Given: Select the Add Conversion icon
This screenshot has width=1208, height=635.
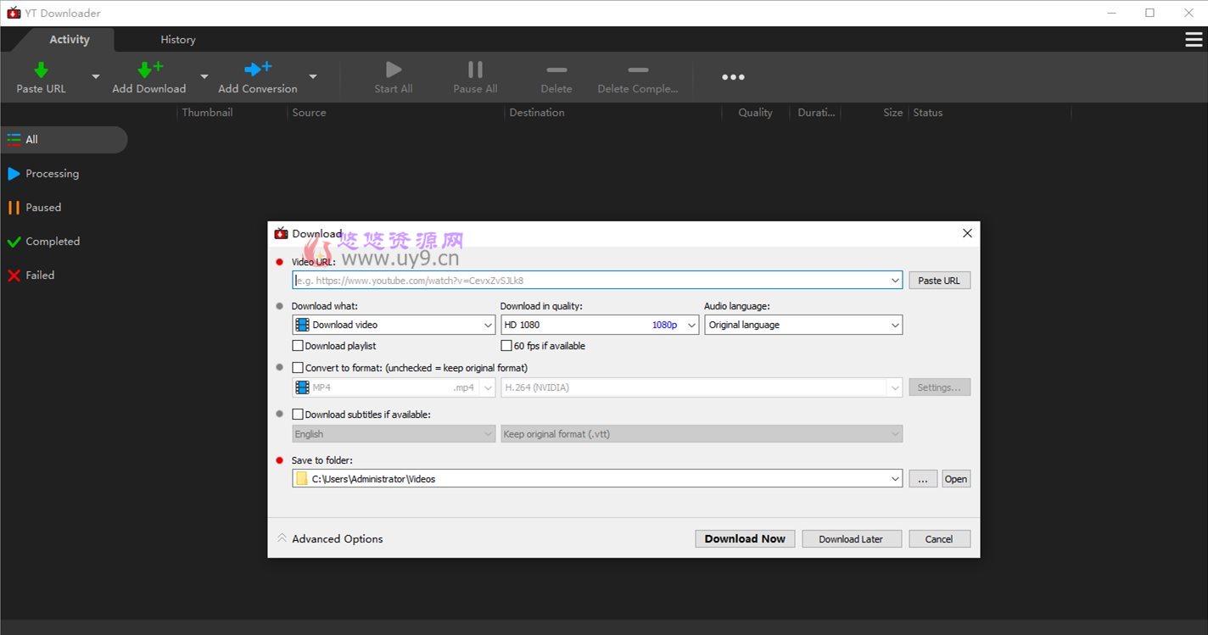Looking at the screenshot, I should click(x=257, y=70).
